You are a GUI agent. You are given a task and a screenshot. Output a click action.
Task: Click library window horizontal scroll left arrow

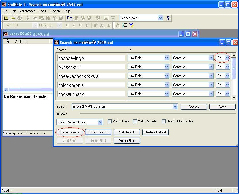[x=6, y=89]
